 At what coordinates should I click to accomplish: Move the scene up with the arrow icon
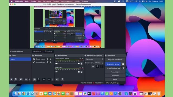point(26,79)
